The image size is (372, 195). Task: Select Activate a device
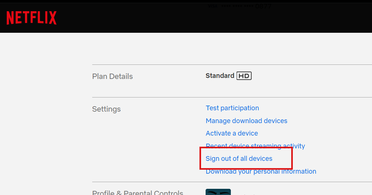[232, 133]
